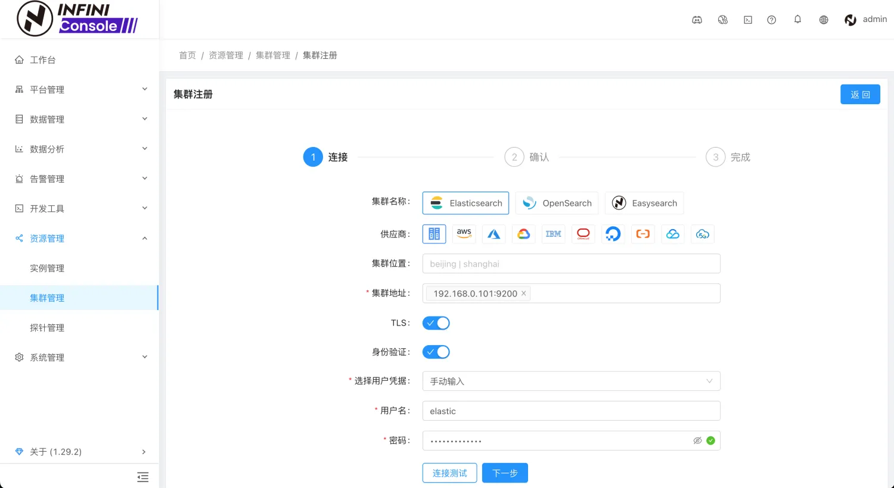This screenshot has height=488, width=894.
Task: Open 实例管理 in the sidebar
Action: [x=79, y=268]
